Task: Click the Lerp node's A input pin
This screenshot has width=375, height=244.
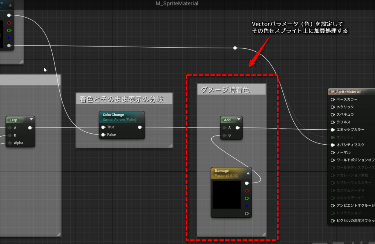Action: pyautogui.click(x=10, y=128)
